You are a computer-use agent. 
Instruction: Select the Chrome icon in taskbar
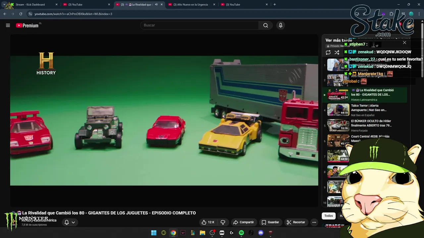pyautogui.click(x=173, y=233)
